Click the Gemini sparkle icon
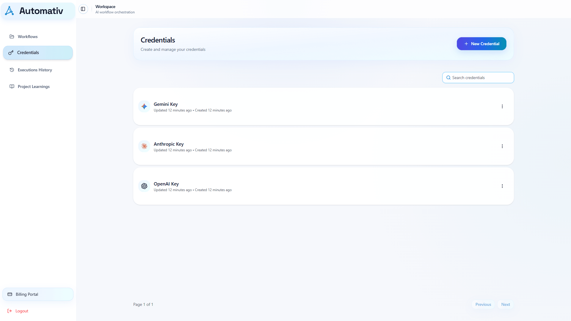This screenshot has height=321, width=571. click(144, 106)
